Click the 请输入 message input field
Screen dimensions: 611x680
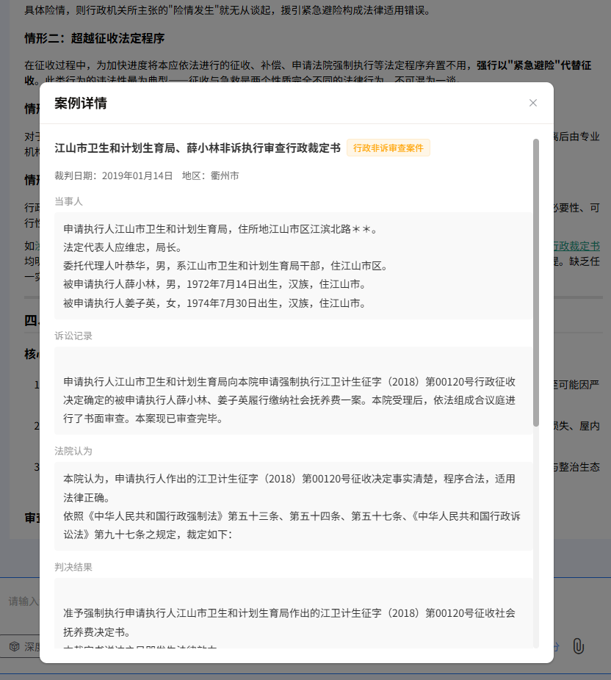(23, 601)
